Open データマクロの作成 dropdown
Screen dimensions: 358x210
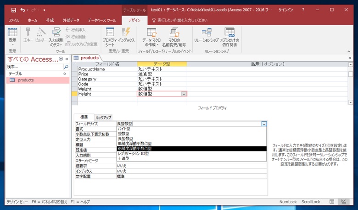coord(151,37)
